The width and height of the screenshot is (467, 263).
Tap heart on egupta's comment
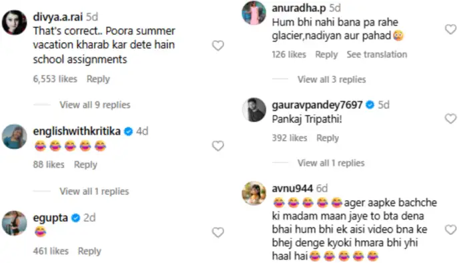[x=217, y=232]
